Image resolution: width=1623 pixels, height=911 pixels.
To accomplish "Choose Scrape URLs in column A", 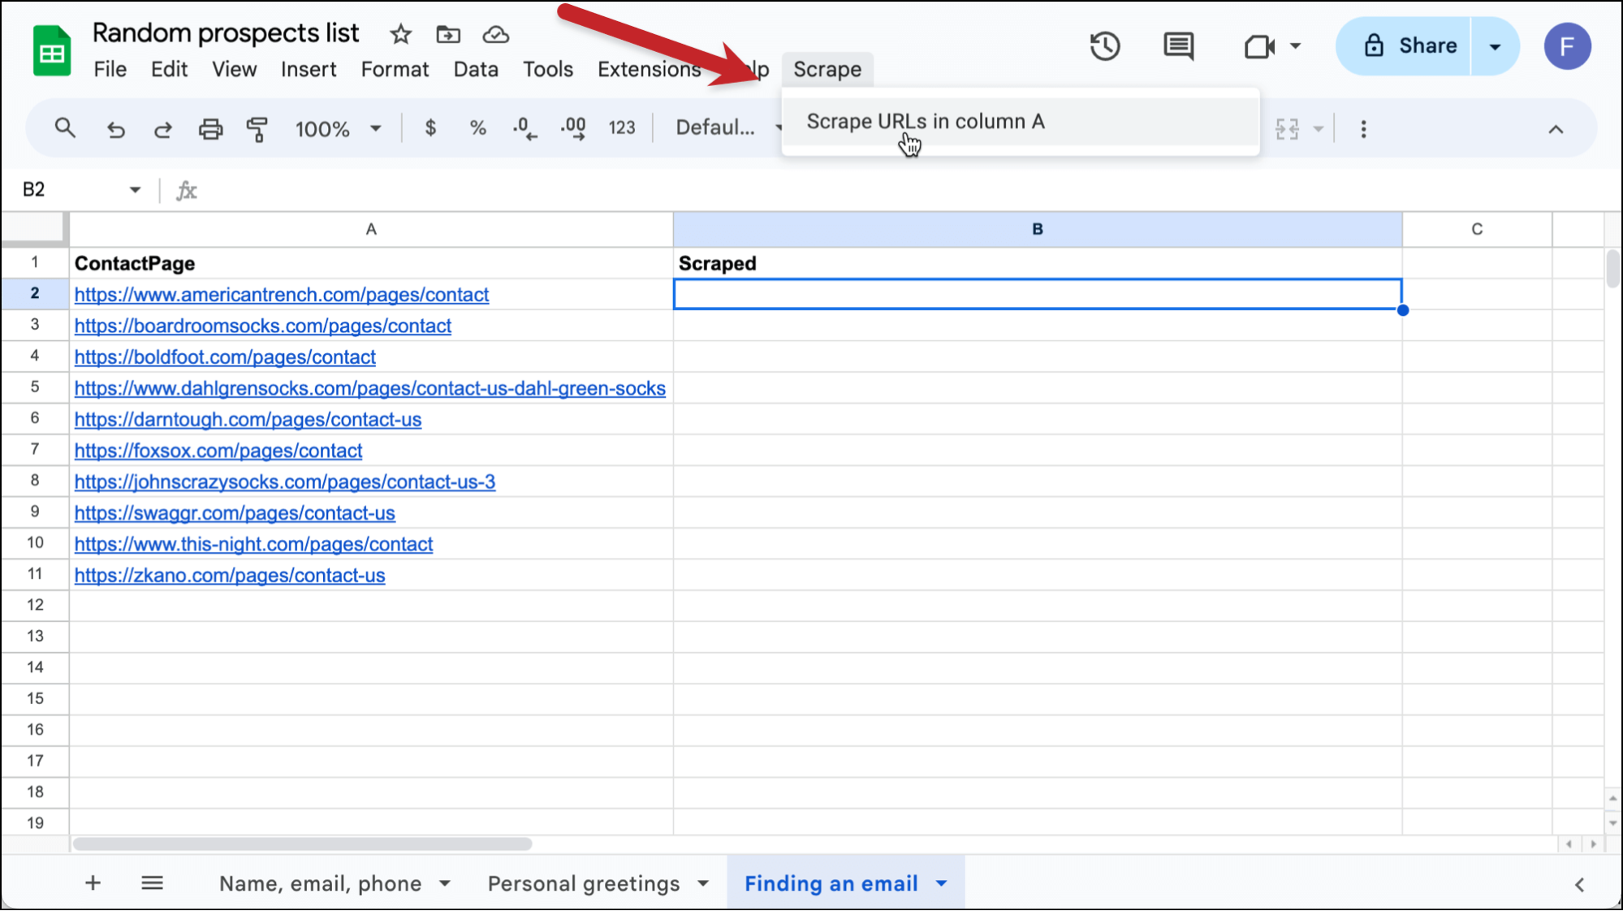I will 1021,122.
